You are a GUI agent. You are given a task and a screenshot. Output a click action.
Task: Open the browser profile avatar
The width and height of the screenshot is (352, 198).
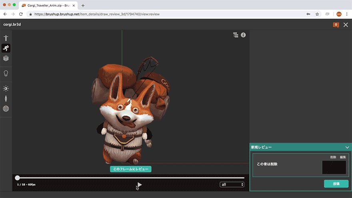[339, 14]
